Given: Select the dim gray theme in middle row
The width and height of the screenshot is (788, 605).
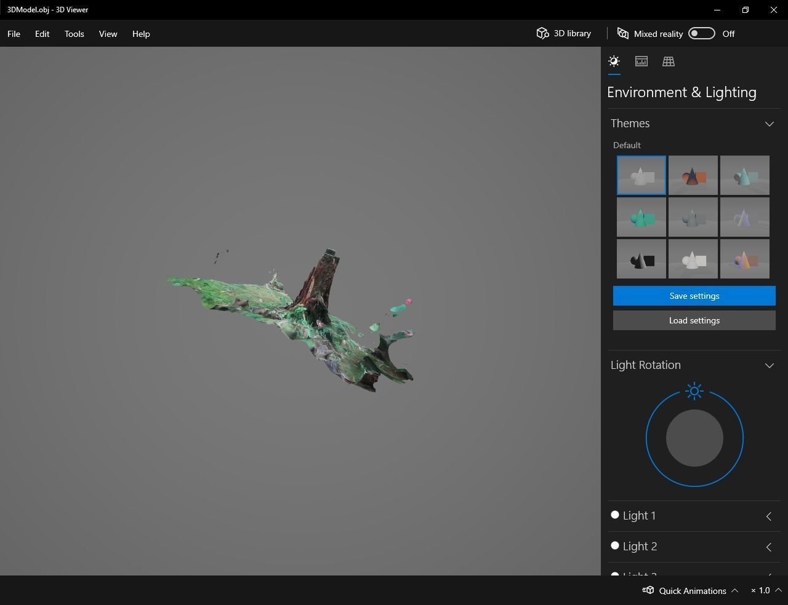Looking at the screenshot, I should pyautogui.click(x=693, y=217).
